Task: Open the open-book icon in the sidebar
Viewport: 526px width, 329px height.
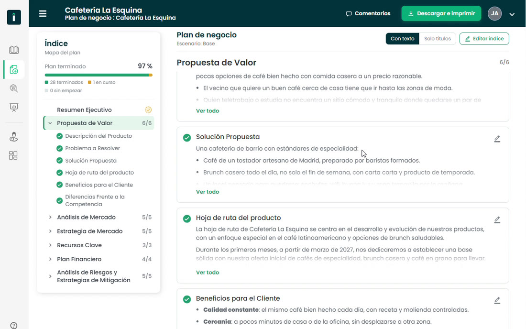Action: tap(14, 50)
